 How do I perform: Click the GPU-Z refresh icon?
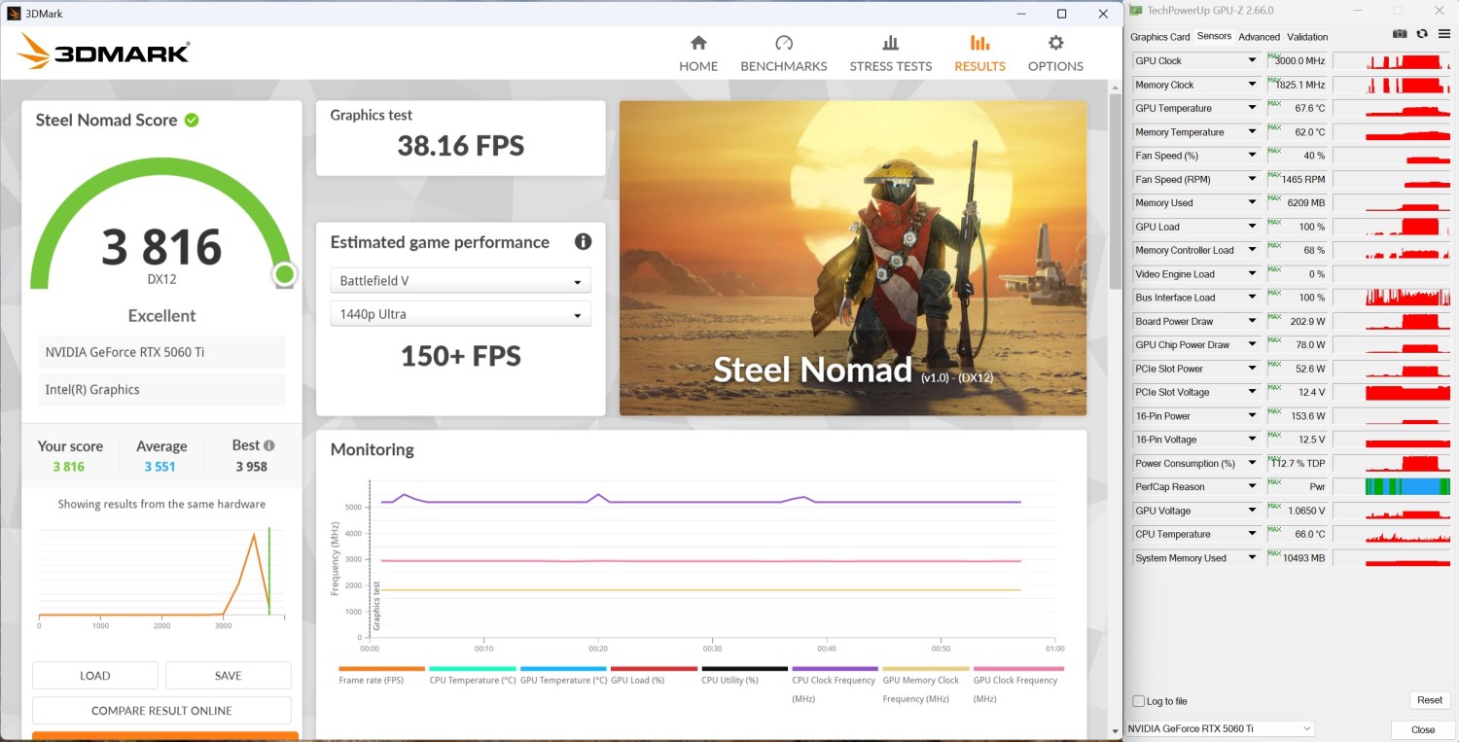point(1422,34)
